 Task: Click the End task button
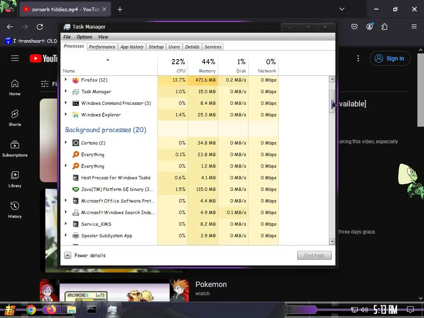click(314, 255)
